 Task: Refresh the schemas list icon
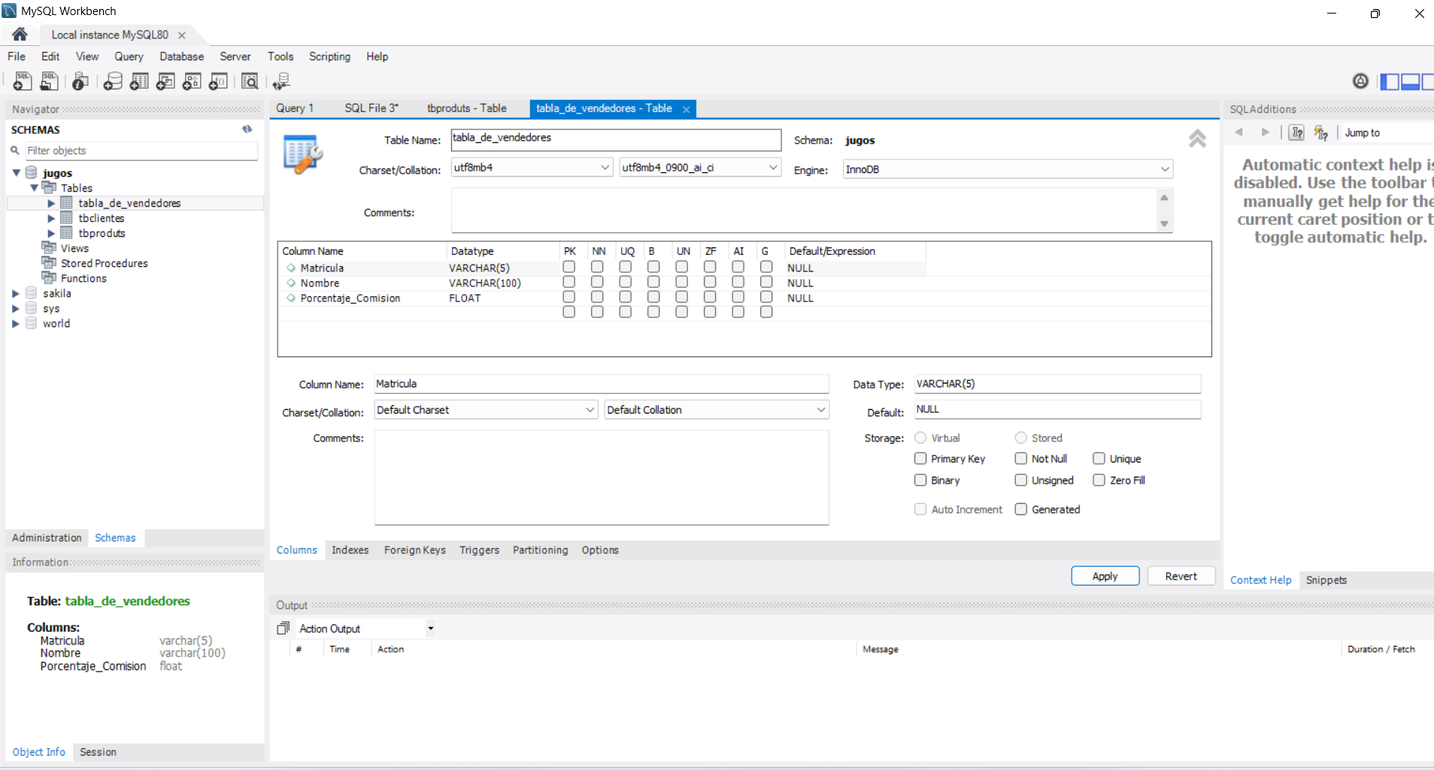247,129
